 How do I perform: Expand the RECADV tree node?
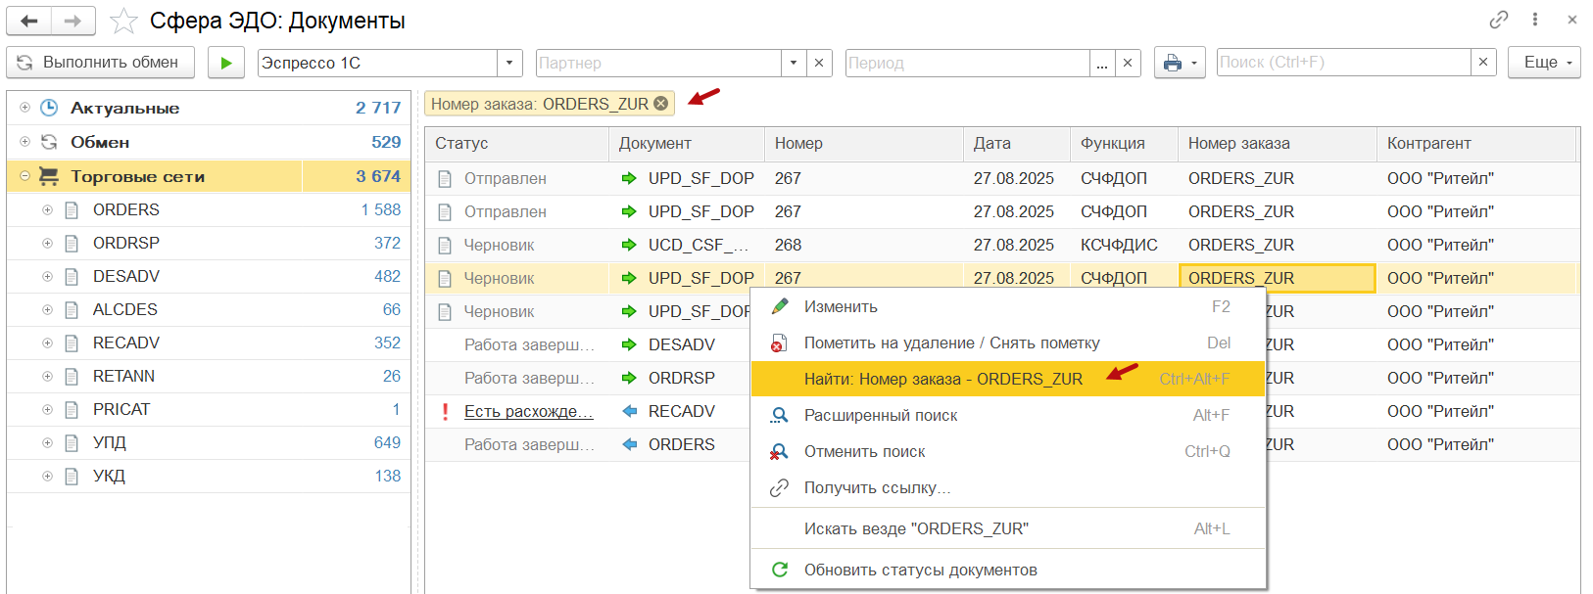click(x=47, y=343)
